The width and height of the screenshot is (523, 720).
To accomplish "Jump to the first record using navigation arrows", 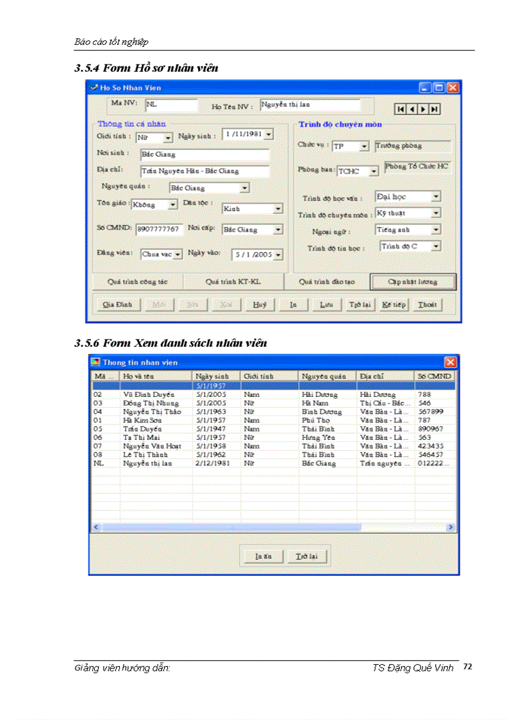I will (x=401, y=109).
